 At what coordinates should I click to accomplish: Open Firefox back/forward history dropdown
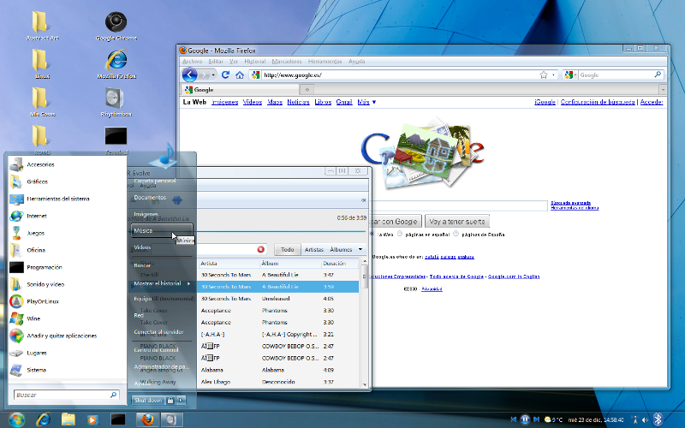[213, 75]
